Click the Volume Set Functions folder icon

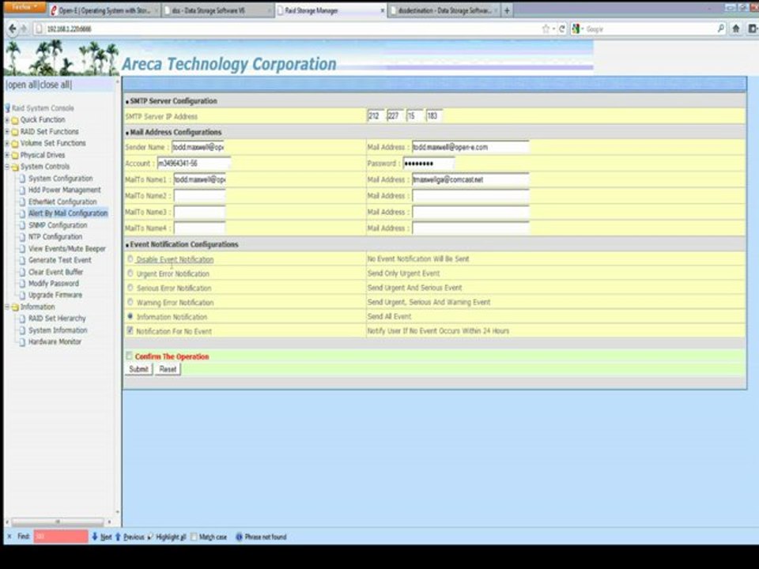(15, 144)
